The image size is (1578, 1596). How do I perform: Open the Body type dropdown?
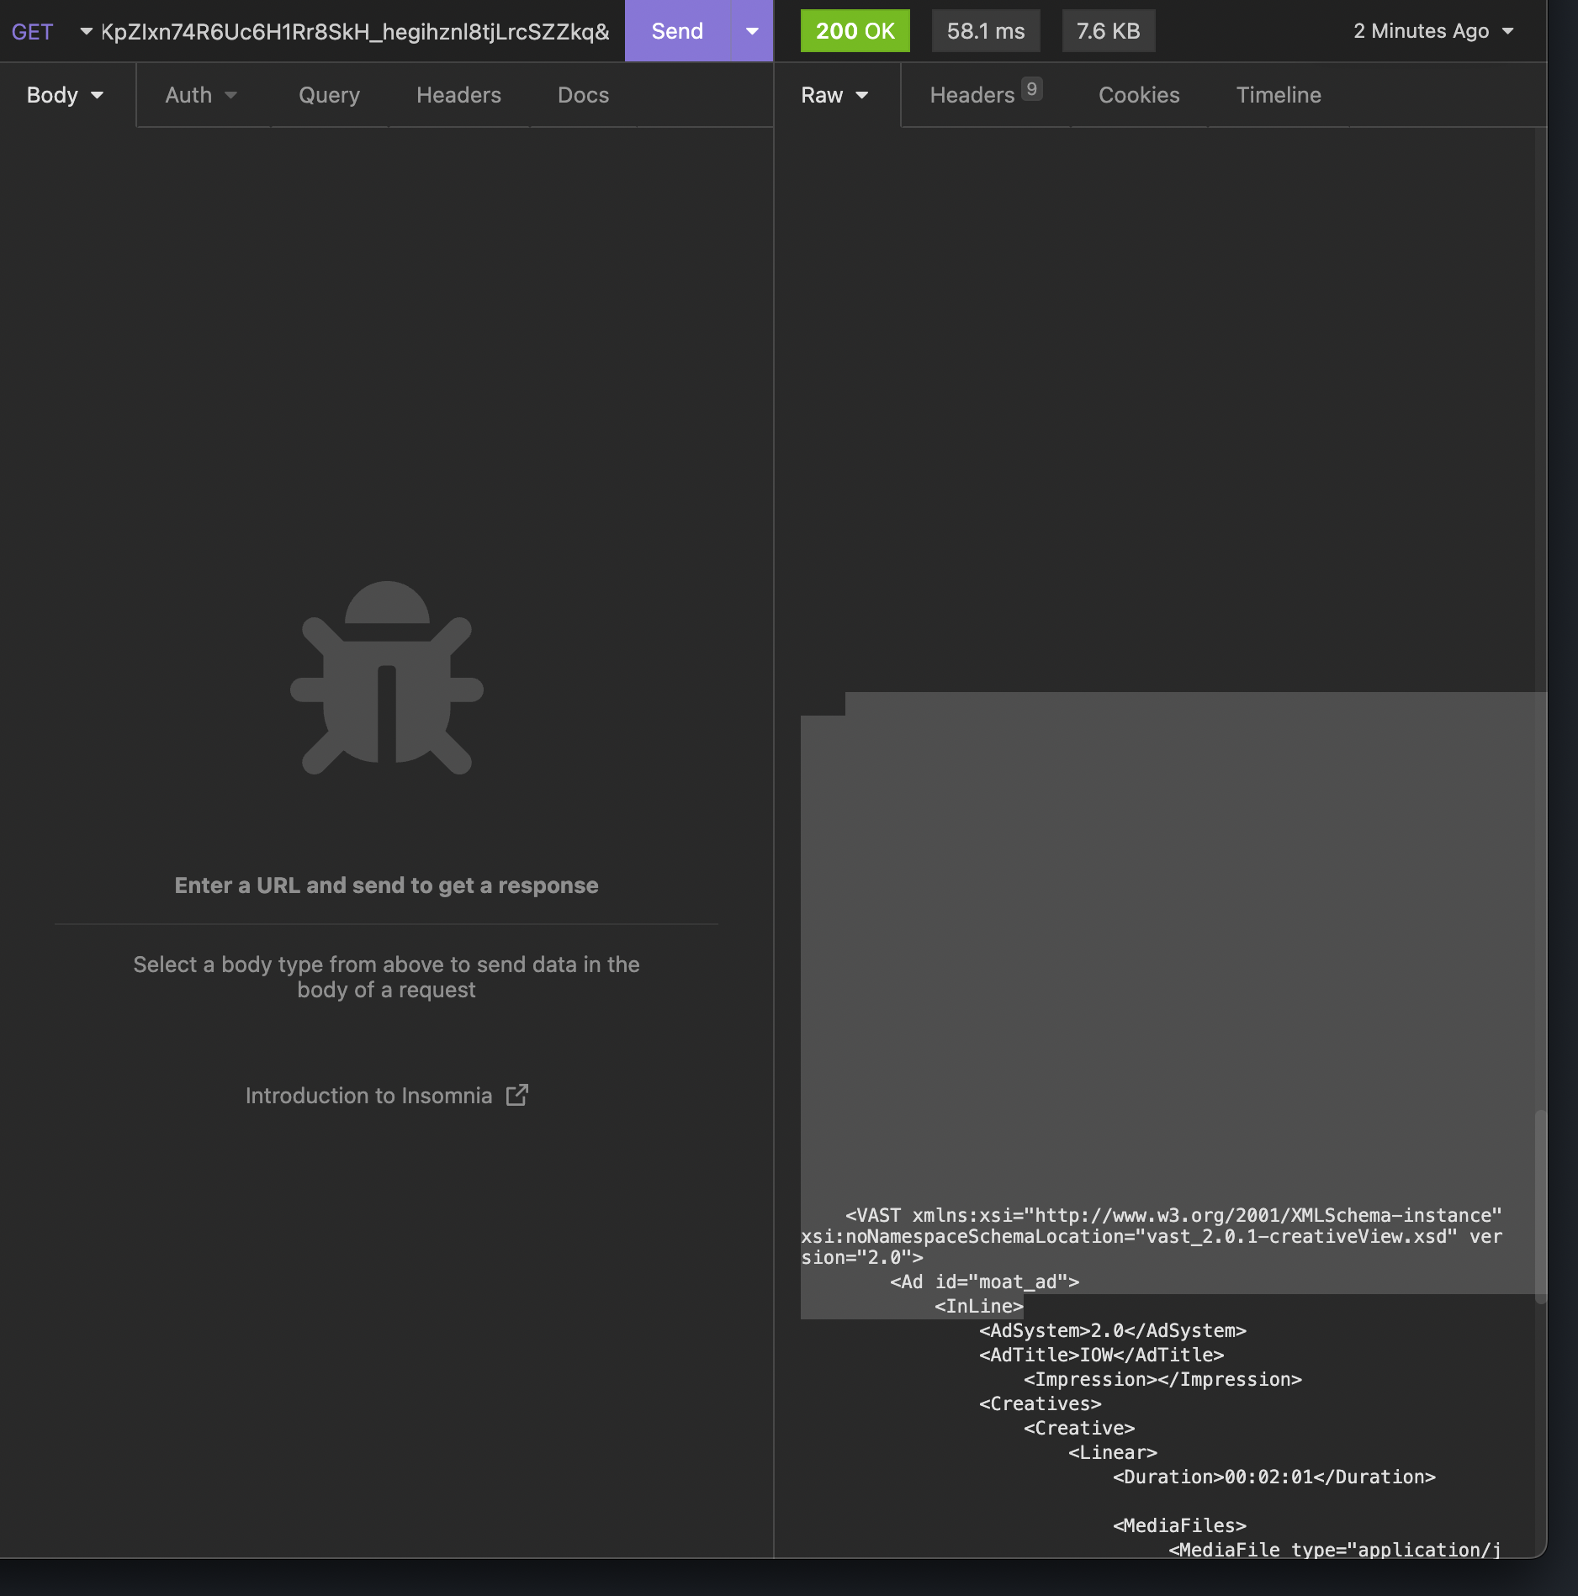[x=66, y=95]
